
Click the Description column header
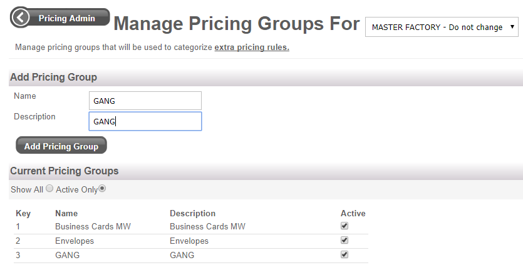click(x=192, y=214)
